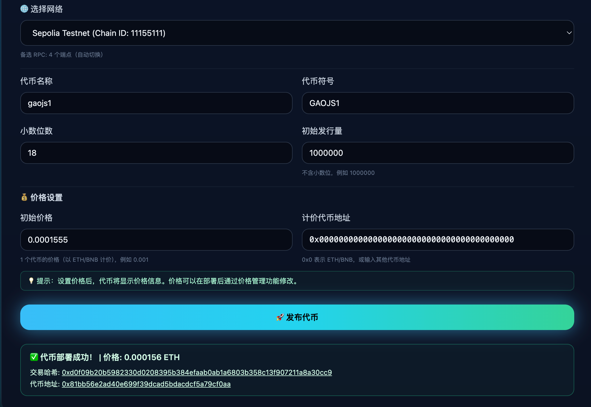Screen dimensions: 591x407
Task: Focus the 代币名称 field containing gaojs1
Action: 156,103
